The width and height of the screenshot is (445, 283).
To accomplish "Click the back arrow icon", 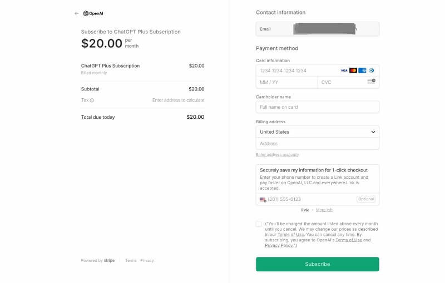I will coord(76,13).
